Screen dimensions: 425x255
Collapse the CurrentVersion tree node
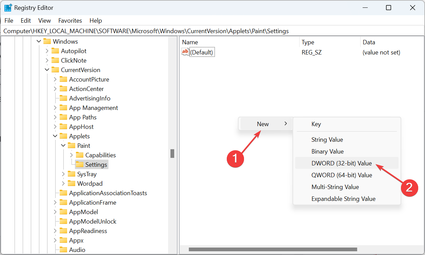47,70
